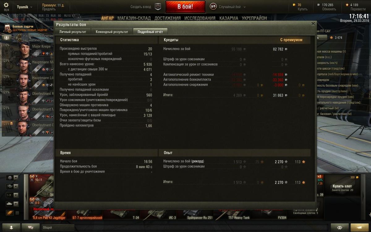371x232 pixels.
Task: Open the contacts list icon button
Action: pos(11,227)
